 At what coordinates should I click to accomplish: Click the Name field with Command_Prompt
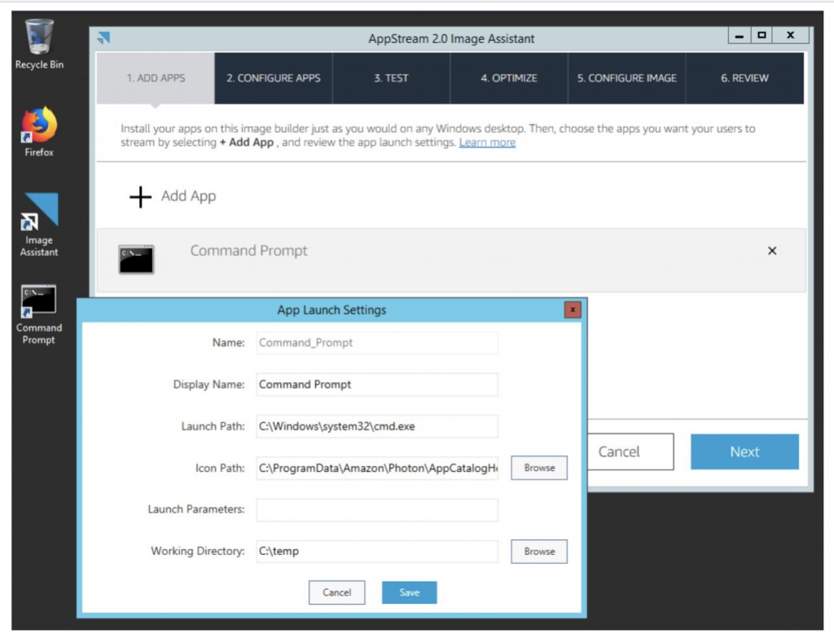[x=376, y=343]
